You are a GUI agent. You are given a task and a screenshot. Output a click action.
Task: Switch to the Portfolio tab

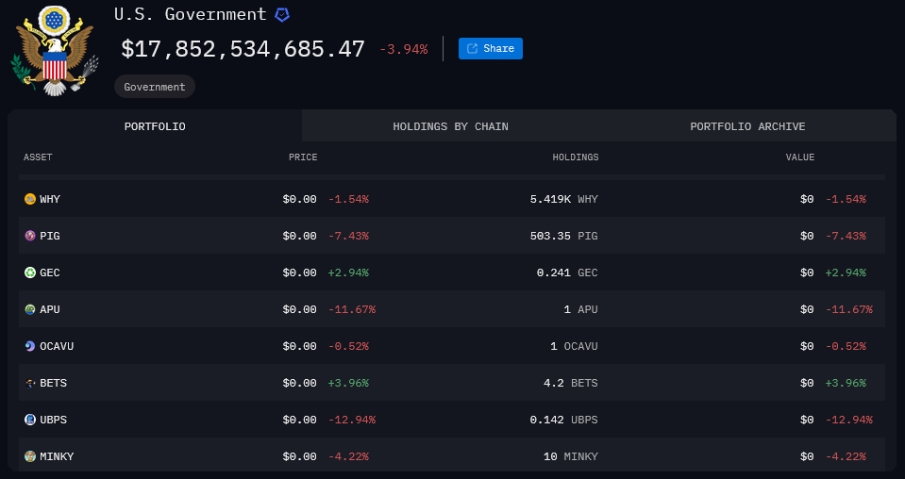point(155,126)
